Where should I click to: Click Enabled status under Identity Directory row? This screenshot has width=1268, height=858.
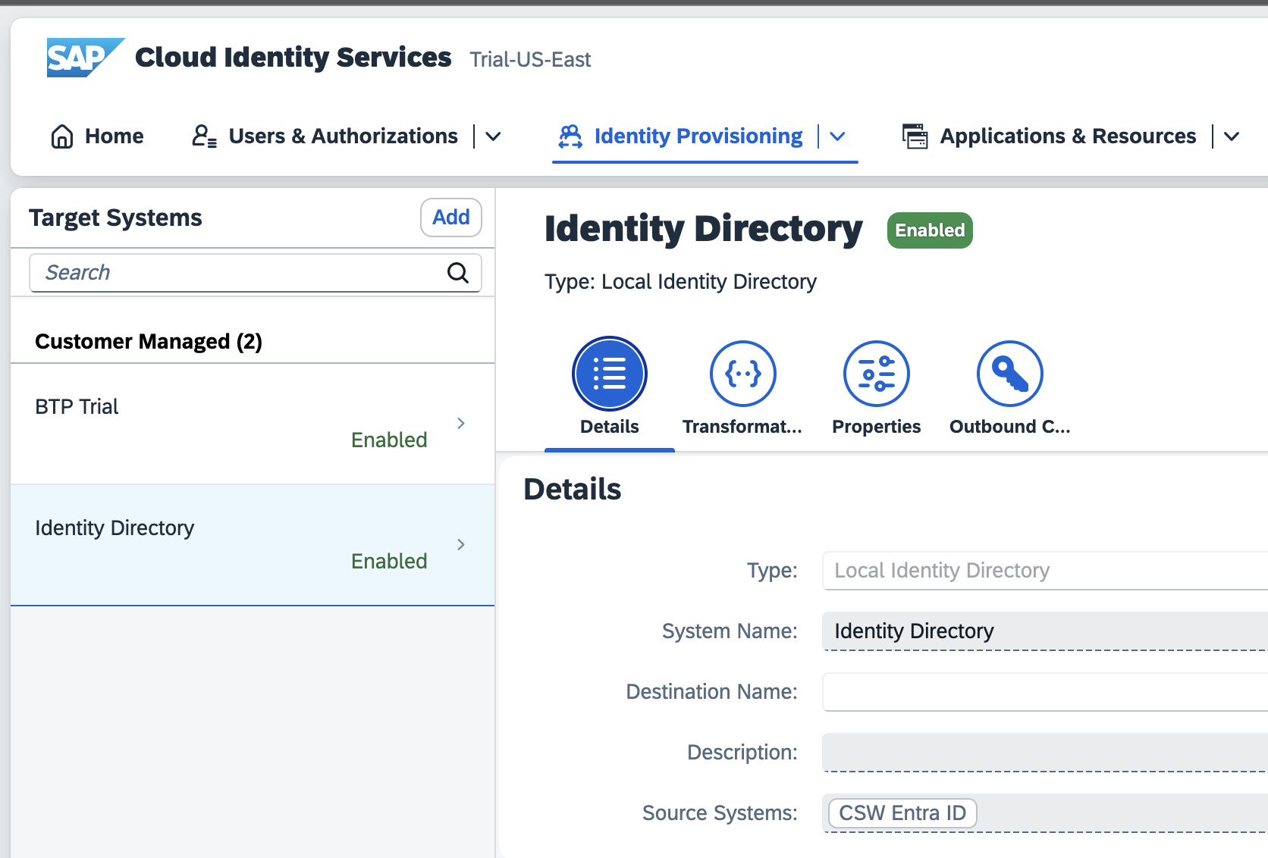click(x=389, y=561)
